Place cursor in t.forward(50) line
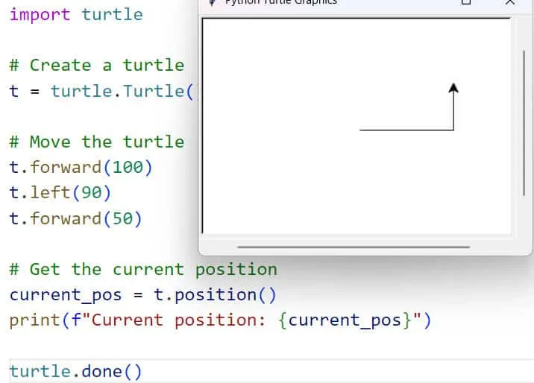Viewport: 534px width, 383px height. [75, 218]
